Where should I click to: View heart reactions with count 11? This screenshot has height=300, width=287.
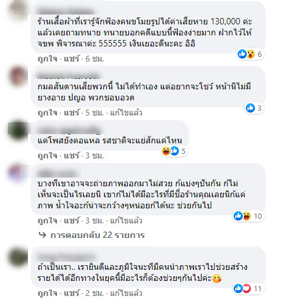click(247, 288)
